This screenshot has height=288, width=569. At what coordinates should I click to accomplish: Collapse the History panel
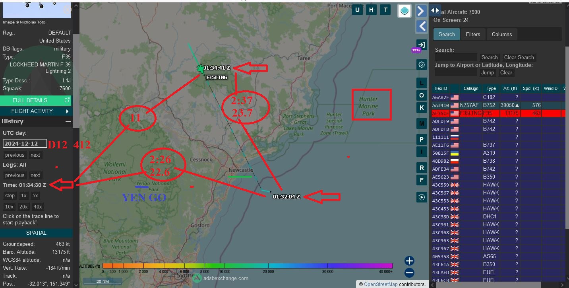tap(68, 121)
